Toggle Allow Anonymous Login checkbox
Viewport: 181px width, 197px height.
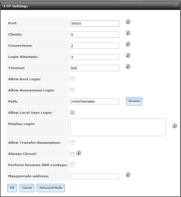click(72, 90)
